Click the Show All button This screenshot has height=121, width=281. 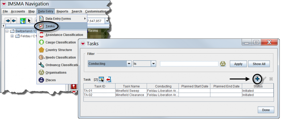[x=259, y=64]
